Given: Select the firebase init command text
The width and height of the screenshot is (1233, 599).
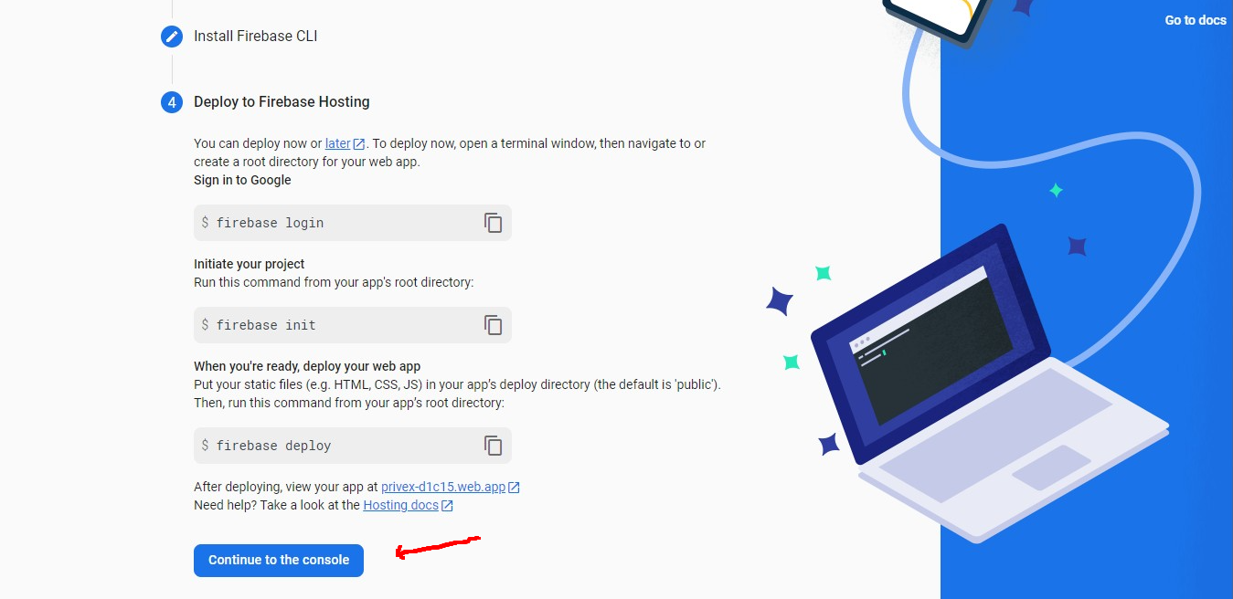Looking at the screenshot, I should (x=266, y=325).
